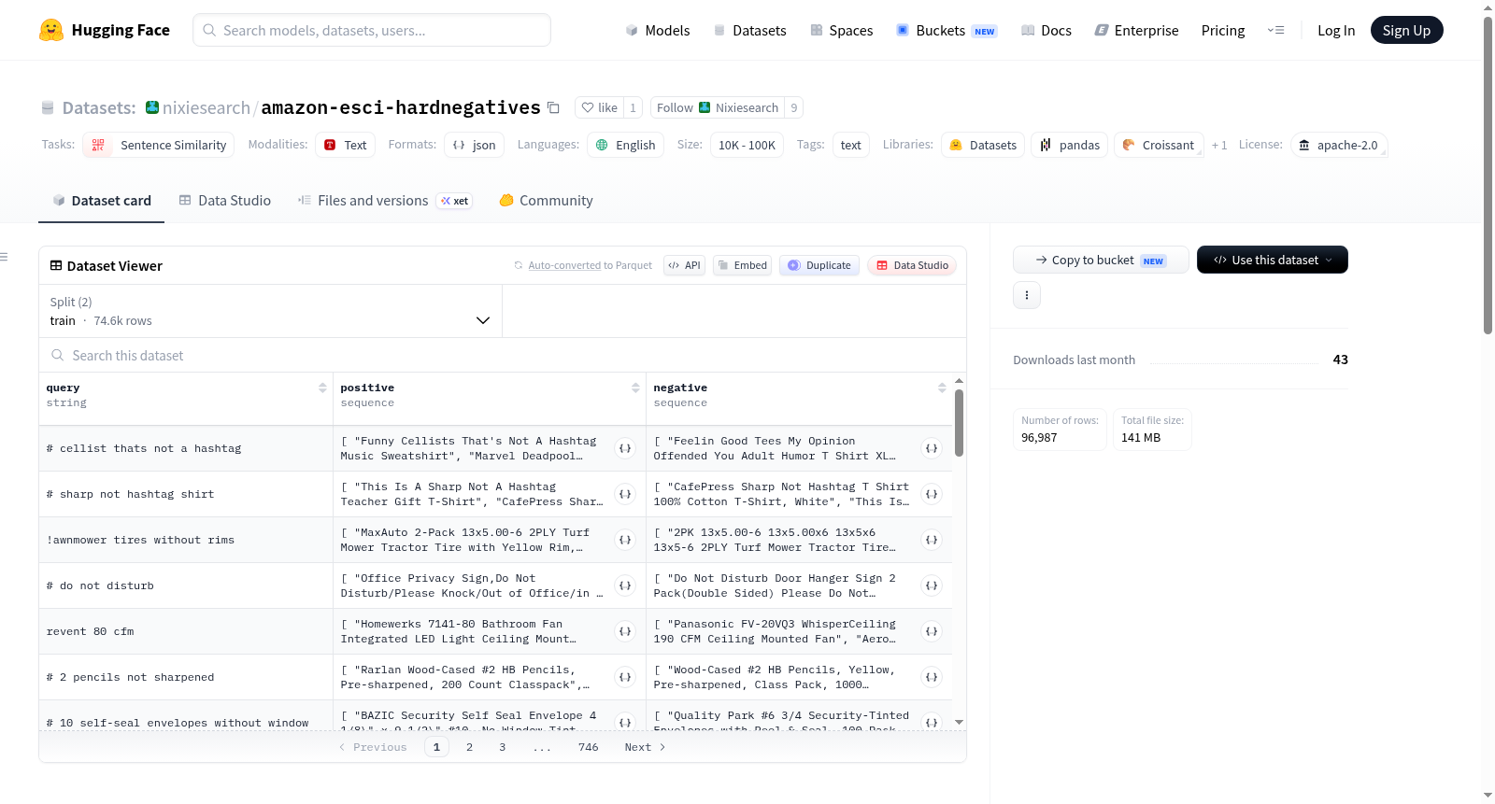This screenshot has width=1495, height=804.
Task: Click the dataset table vertical scrollbar
Action: pyautogui.click(x=959, y=423)
